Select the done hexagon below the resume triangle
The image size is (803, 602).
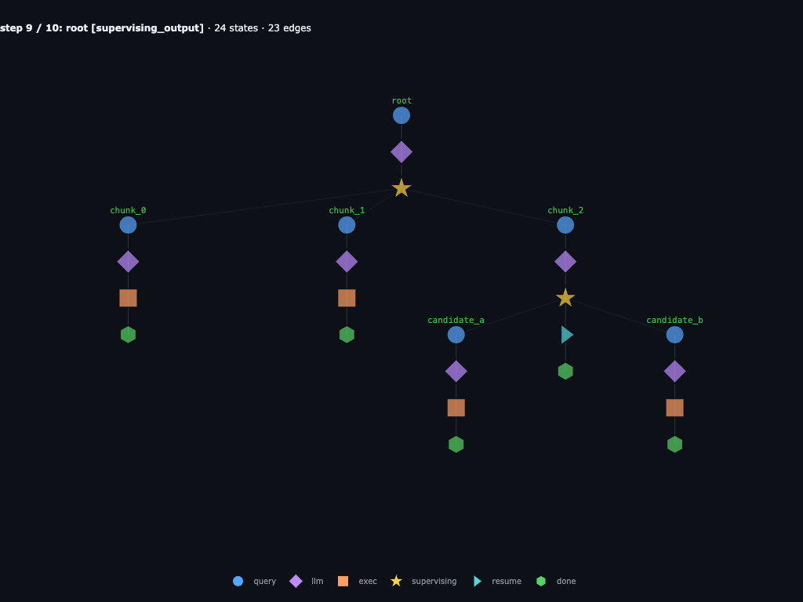pyautogui.click(x=565, y=372)
